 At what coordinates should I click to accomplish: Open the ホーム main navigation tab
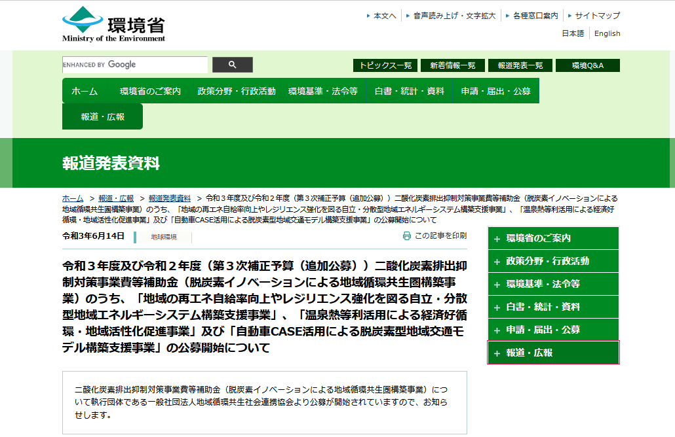coord(85,91)
